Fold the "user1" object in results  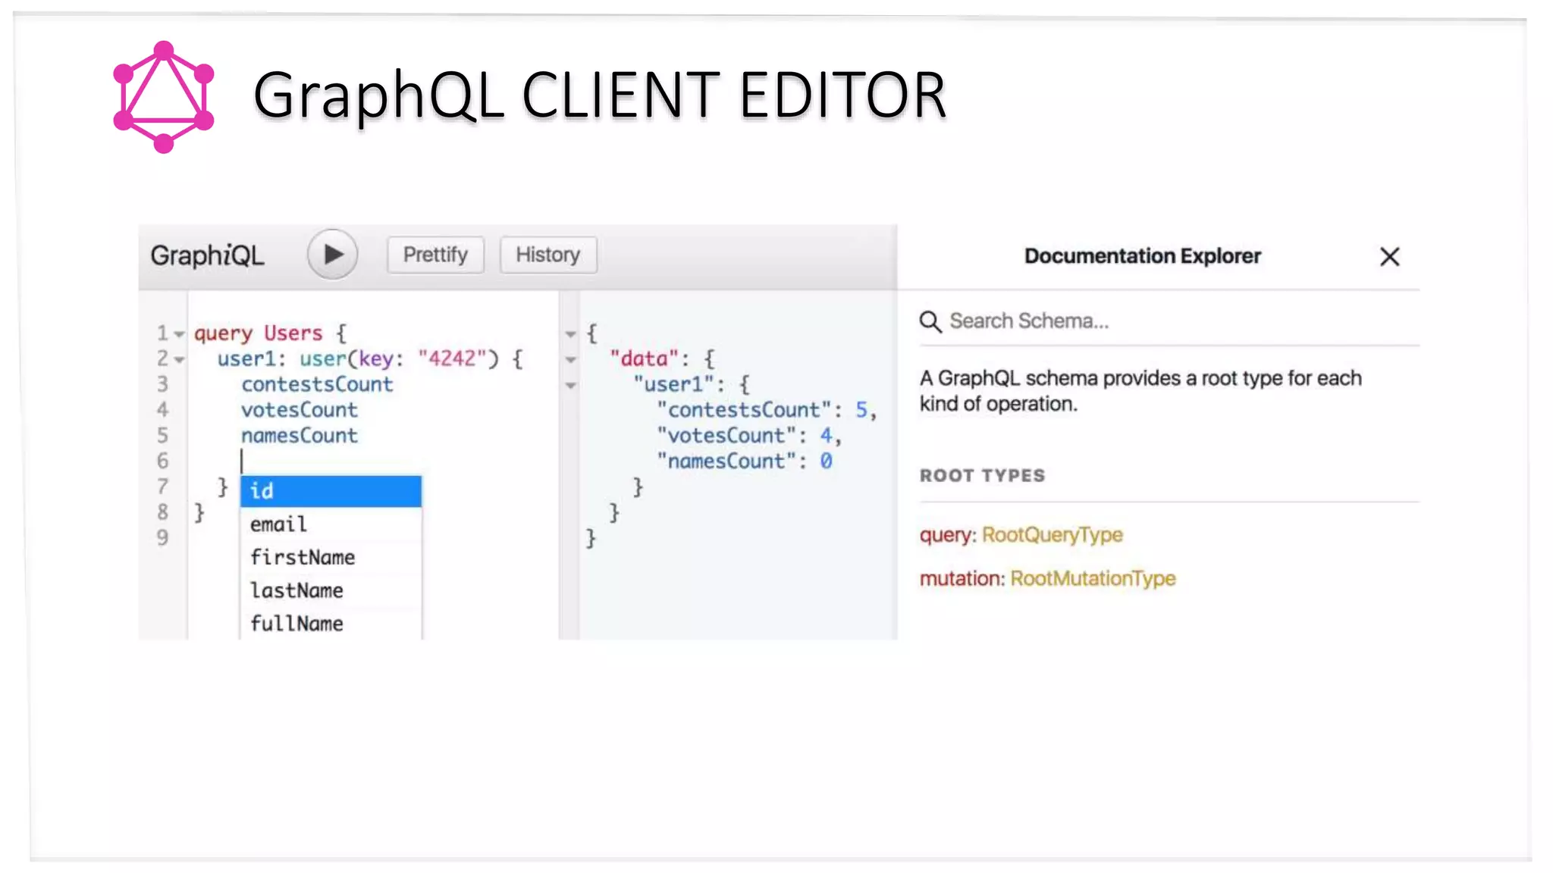click(570, 386)
